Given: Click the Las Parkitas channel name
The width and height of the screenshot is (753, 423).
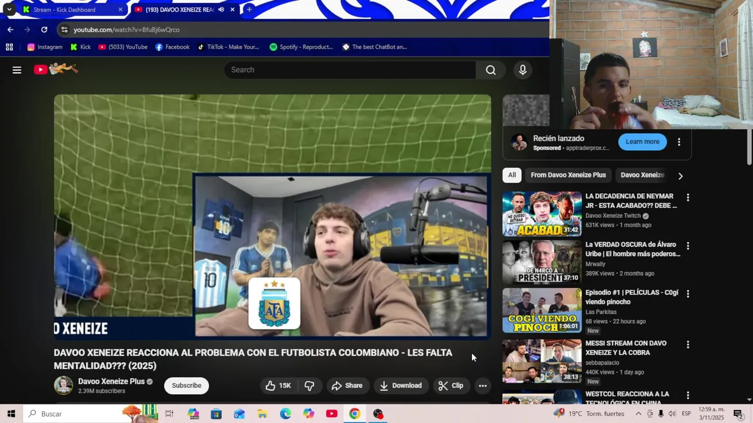Looking at the screenshot, I should coord(601,312).
